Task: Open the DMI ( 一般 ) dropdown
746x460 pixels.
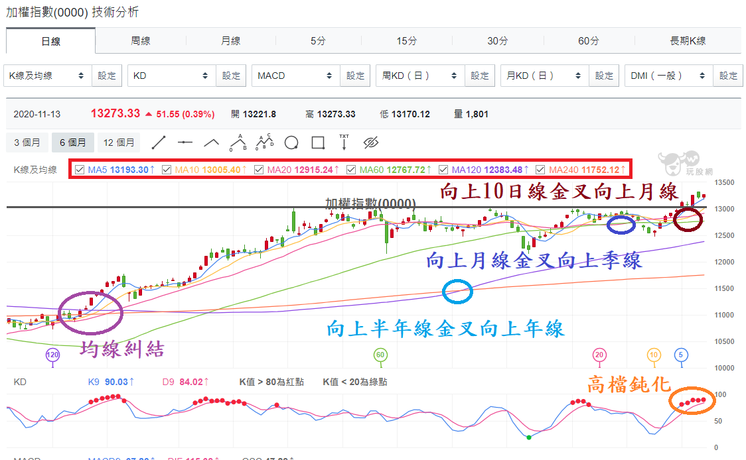Action: coord(669,76)
